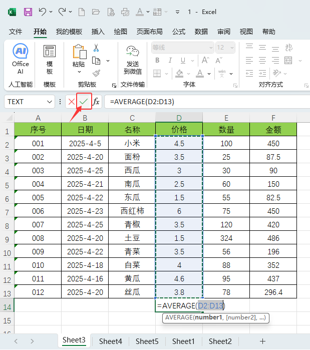Click the Cut scissors icon
The width and height of the screenshot is (310, 350).
[96, 48]
